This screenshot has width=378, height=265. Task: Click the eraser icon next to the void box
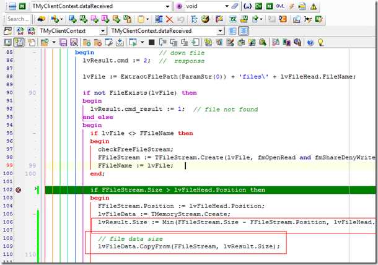point(235,6)
